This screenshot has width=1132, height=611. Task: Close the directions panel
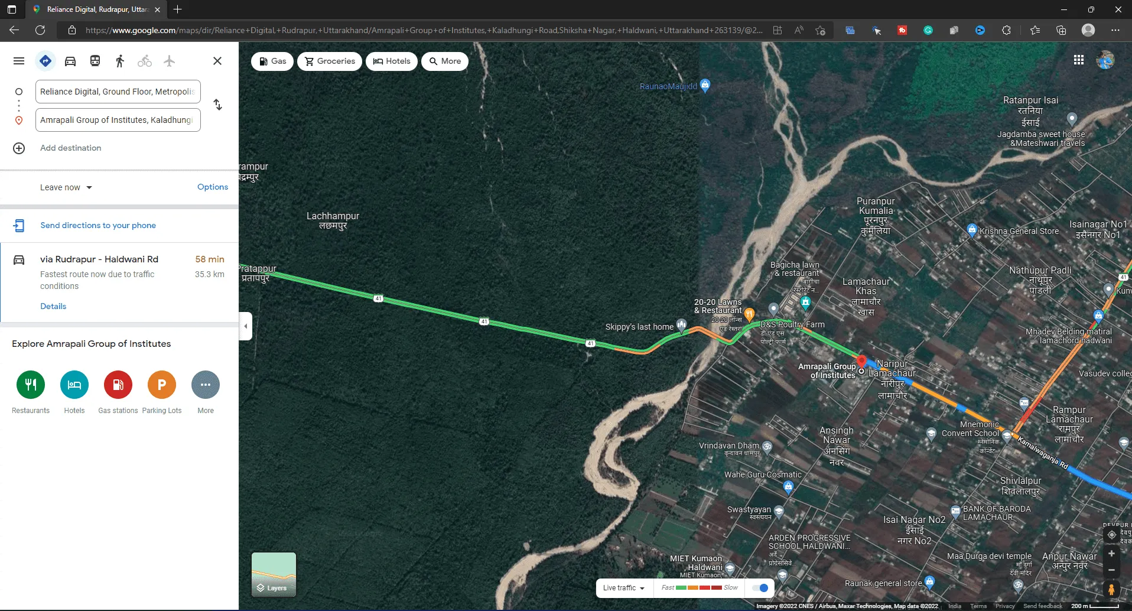tap(217, 61)
